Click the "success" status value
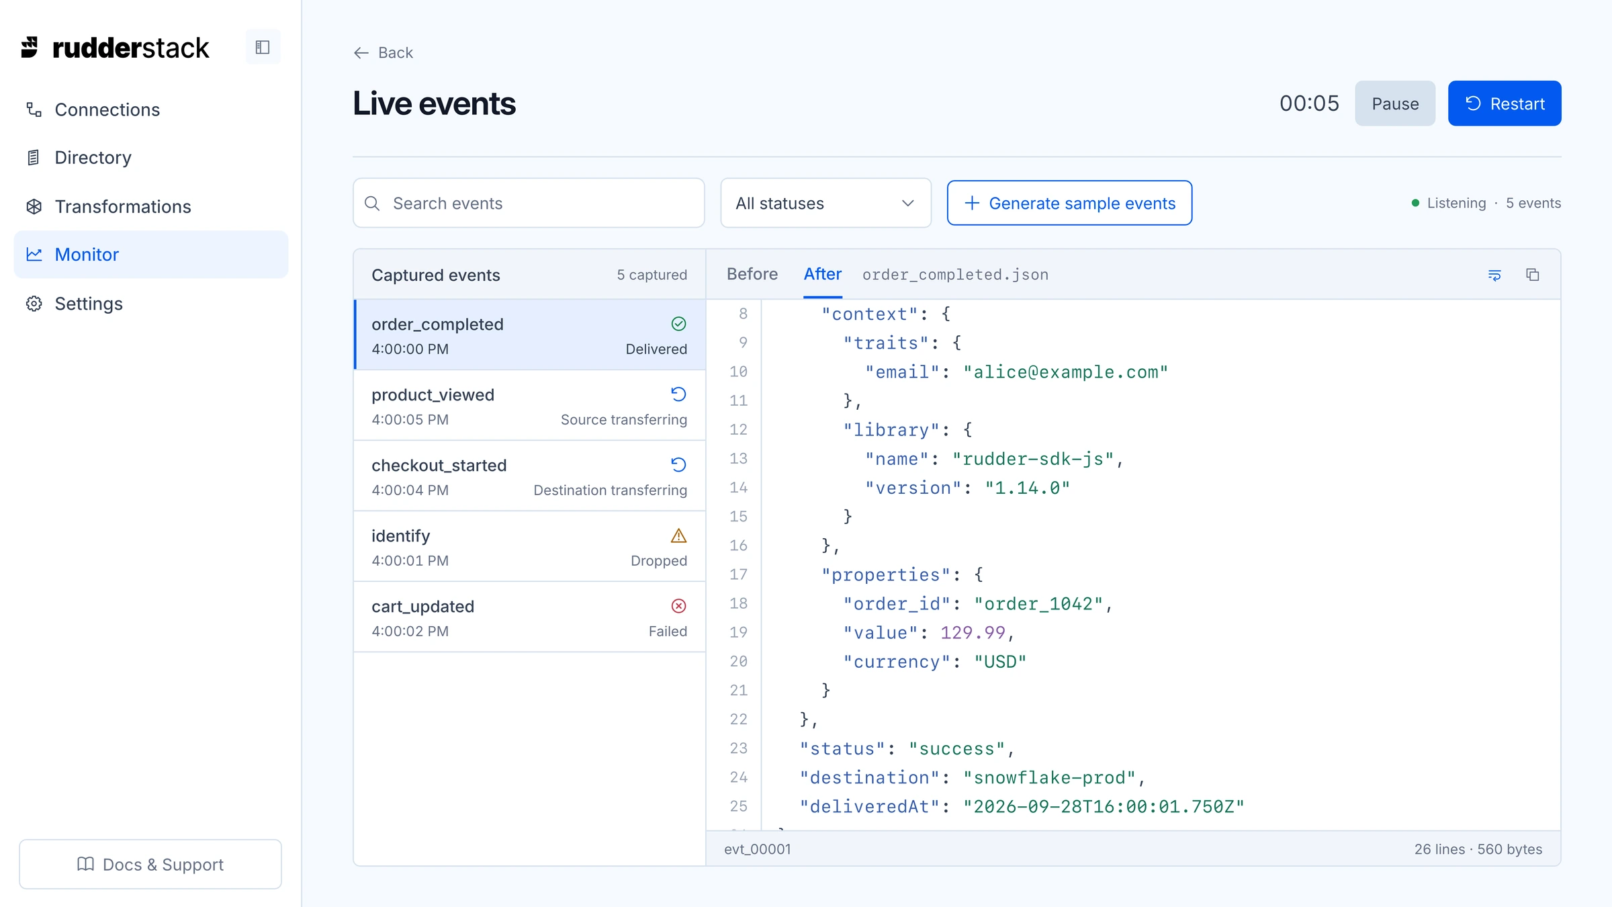The image size is (1612, 907). 956,749
